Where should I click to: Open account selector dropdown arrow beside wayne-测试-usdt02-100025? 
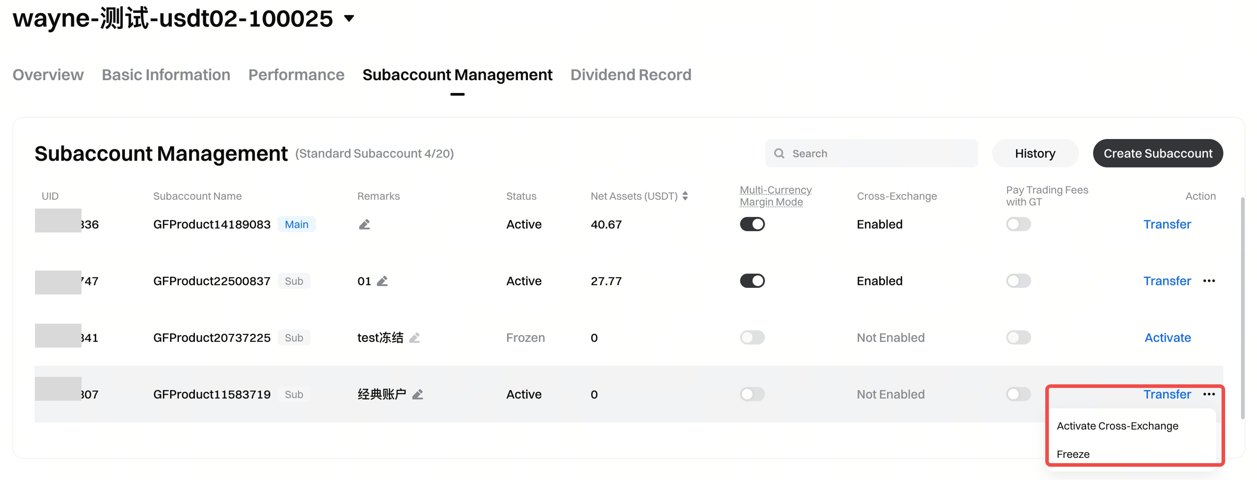coord(349,19)
